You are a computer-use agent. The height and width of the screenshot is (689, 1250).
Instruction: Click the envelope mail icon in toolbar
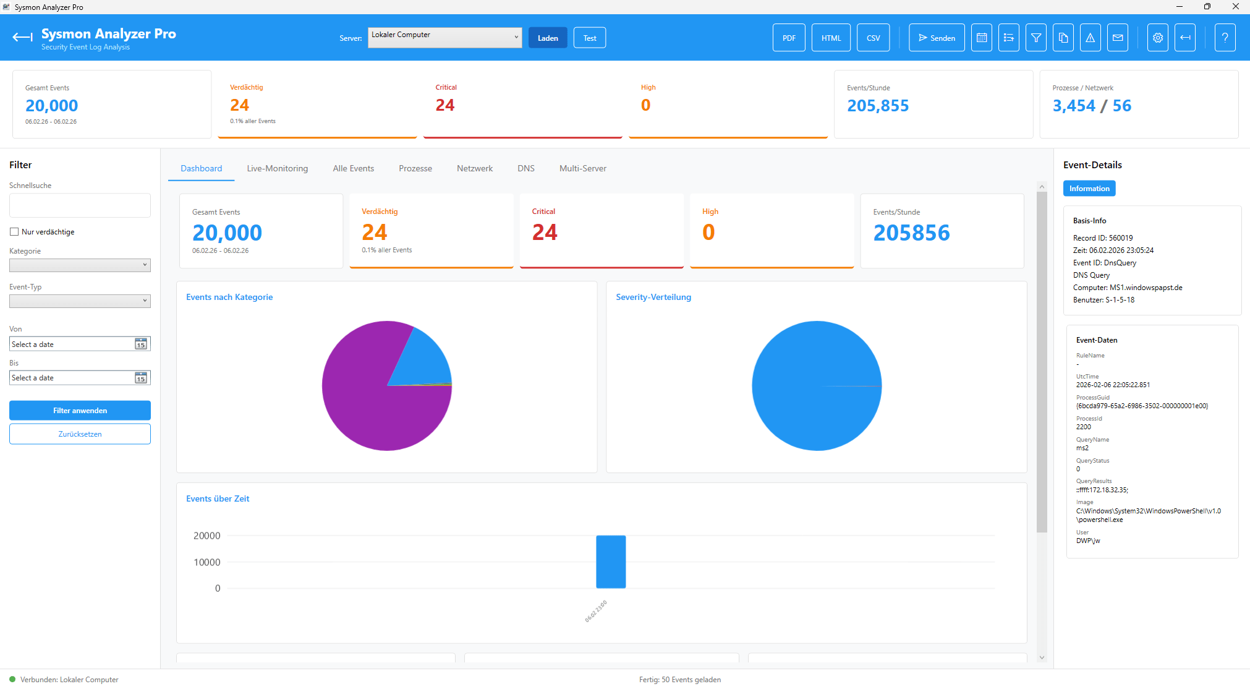(1117, 38)
